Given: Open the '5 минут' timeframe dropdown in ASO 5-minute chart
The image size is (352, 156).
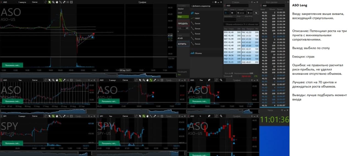Looking at the screenshot, I should point(114,80).
